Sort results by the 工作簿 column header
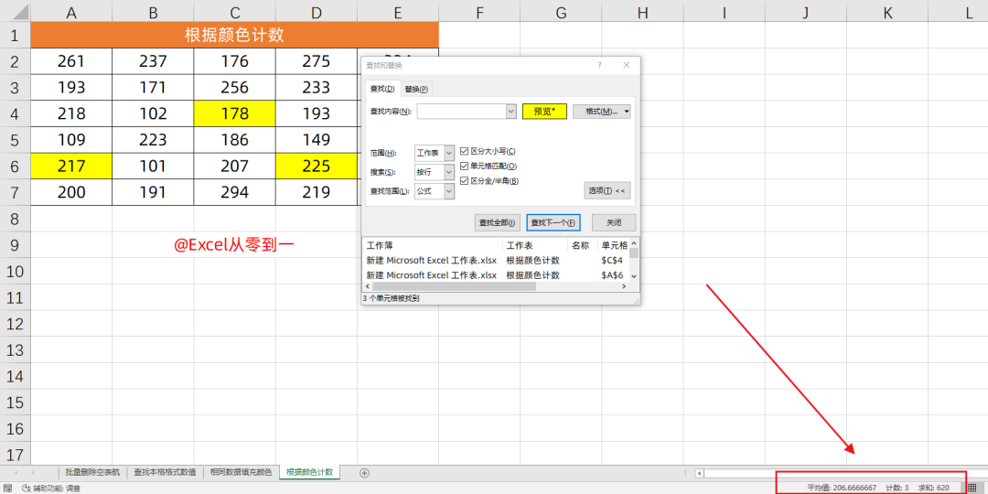The width and height of the screenshot is (988, 494). click(x=432, y=245)
